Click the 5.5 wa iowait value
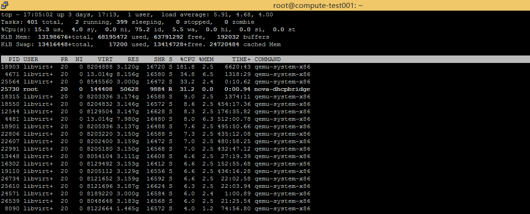This screenshot has width=530, height=214. 182,30
